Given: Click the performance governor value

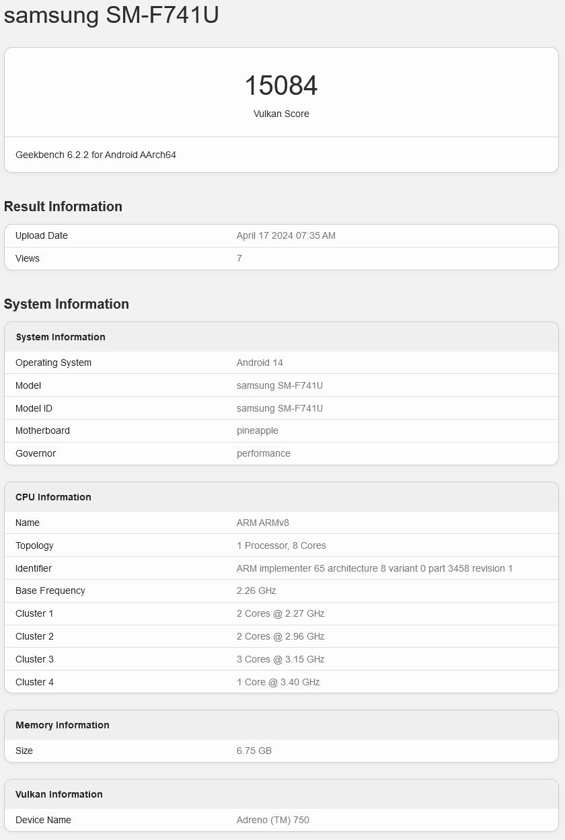Looking at the screenshot, I should 264,453.
